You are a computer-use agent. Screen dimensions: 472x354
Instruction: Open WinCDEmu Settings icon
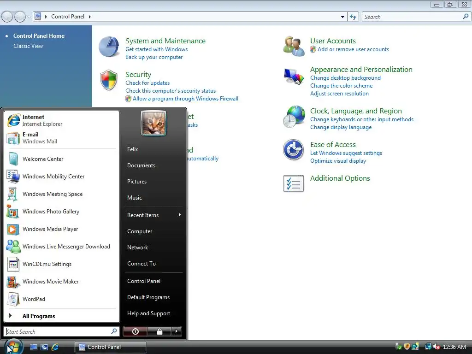point(13,264)
